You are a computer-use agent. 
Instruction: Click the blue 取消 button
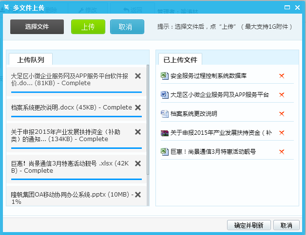tap(127, 27)
